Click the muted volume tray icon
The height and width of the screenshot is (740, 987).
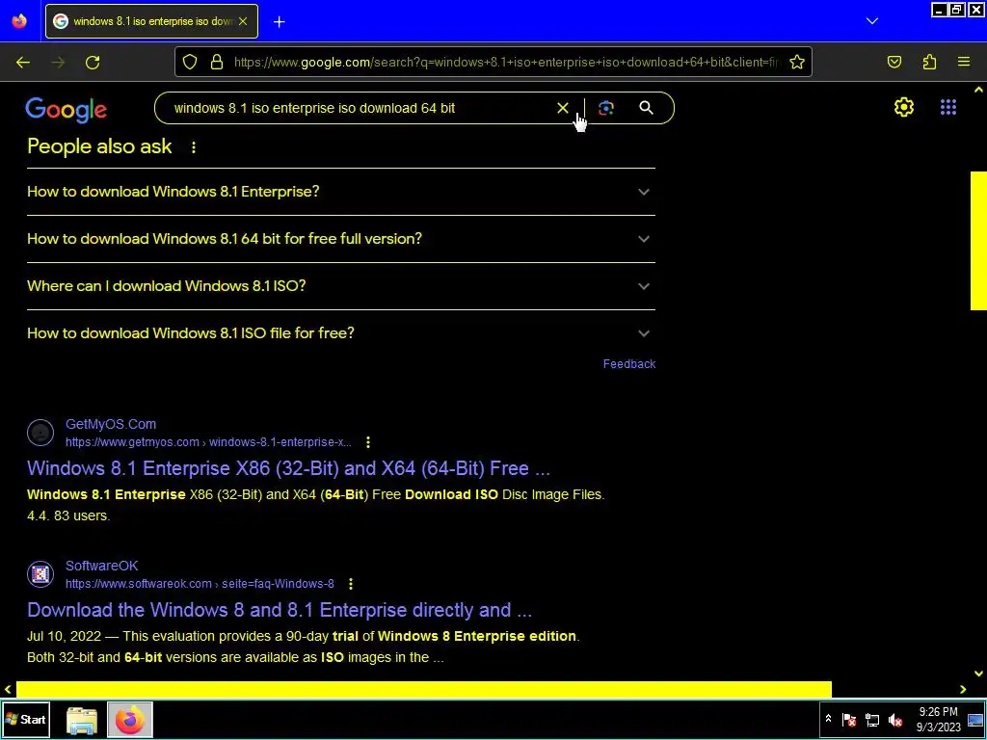(894, 720)
